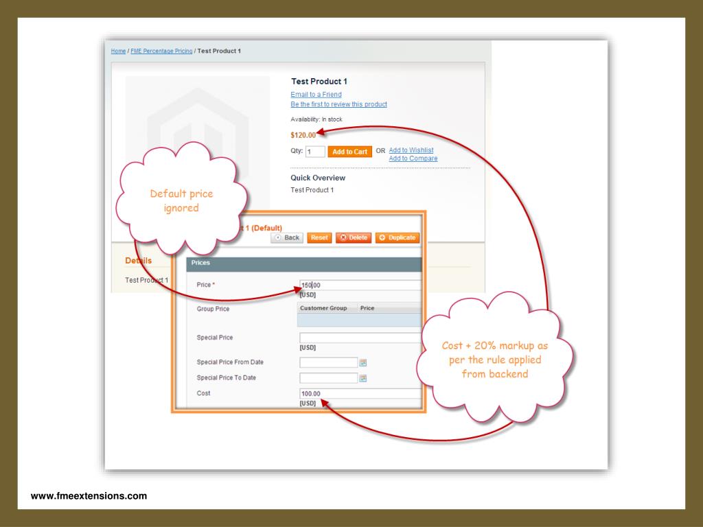Click Add to Compare link

(413, 159)
